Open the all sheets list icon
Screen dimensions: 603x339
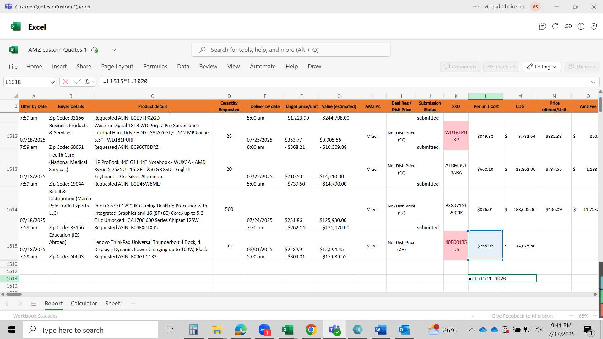click(34, 304)
